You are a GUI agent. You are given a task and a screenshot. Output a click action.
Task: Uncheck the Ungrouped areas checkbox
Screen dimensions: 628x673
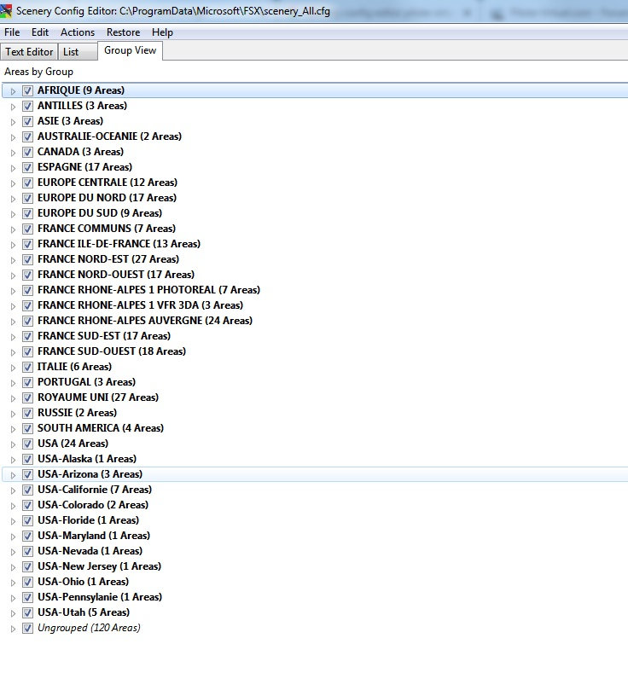pyautogui.click(x=27, y=628)
